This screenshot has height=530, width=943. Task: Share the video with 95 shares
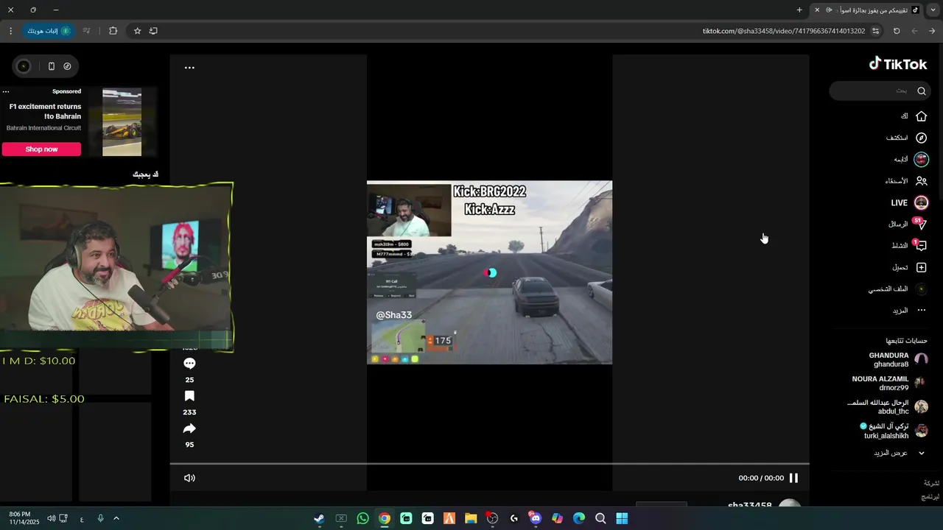[189, 428]
